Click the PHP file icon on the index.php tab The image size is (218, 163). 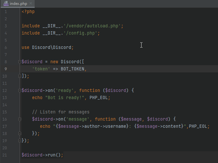click(6, 4)
